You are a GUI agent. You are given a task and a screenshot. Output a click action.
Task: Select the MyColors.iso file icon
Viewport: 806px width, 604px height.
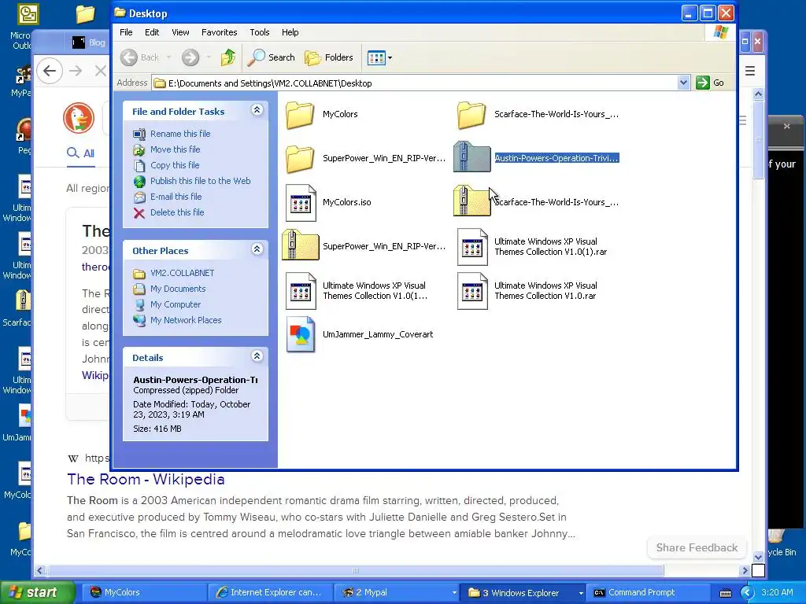click(x=301, y=202)
